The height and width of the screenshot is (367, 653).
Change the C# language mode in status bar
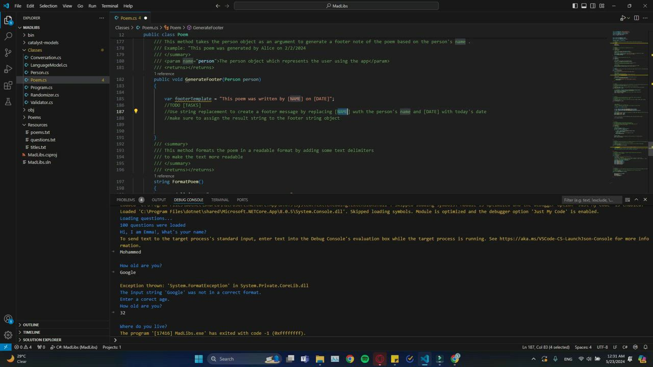625,347
